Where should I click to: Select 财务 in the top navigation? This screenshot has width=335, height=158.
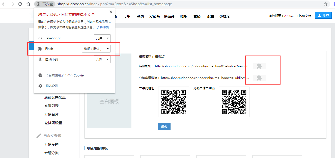[x=183, y=16]
